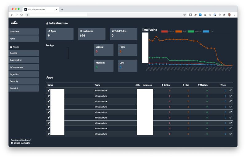The image size is (246, 158).
Task: Toggle the Critical legend swatch in chart
Action: (x=165, y=32)
